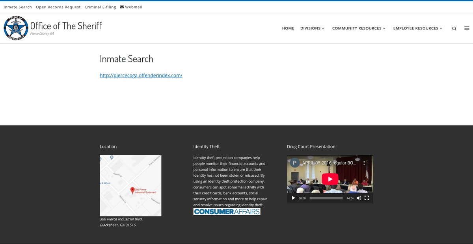Open the YouTube video three-dot options

pyautogui.click(x=364, y=163)
